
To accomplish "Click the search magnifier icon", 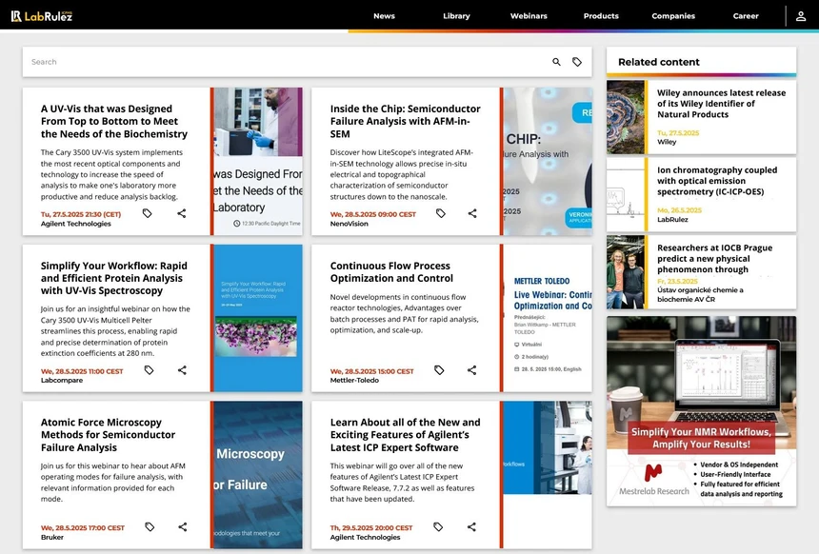I will [556, 62].
